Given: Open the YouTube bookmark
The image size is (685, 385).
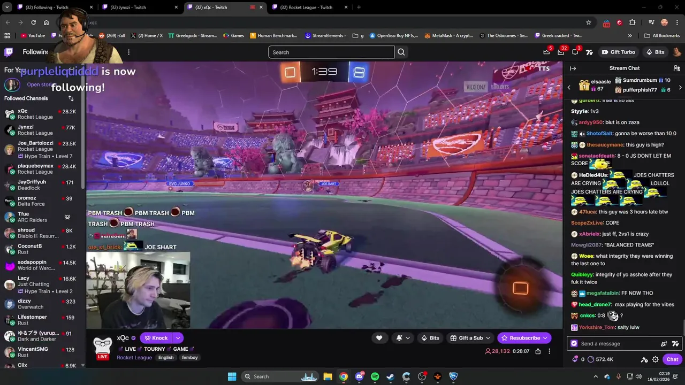Looking at the screenshot, I should coord(33,36).
